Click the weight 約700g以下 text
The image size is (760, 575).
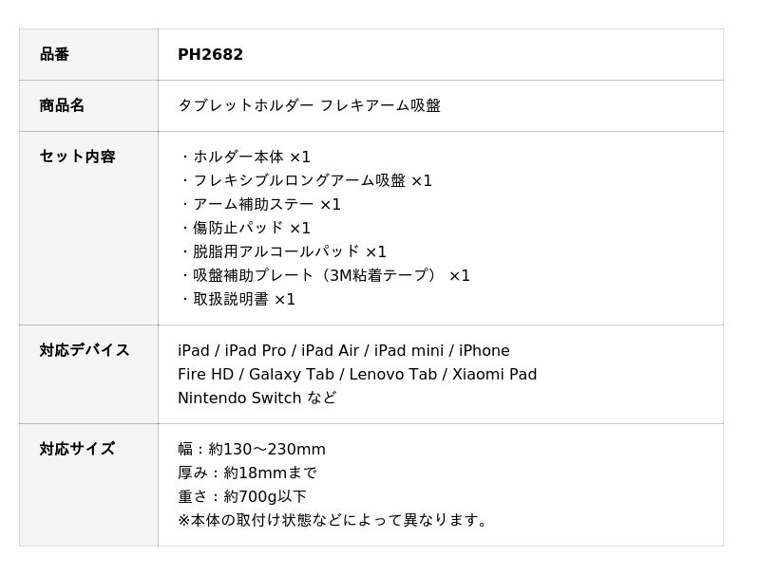tap(242, 497)
